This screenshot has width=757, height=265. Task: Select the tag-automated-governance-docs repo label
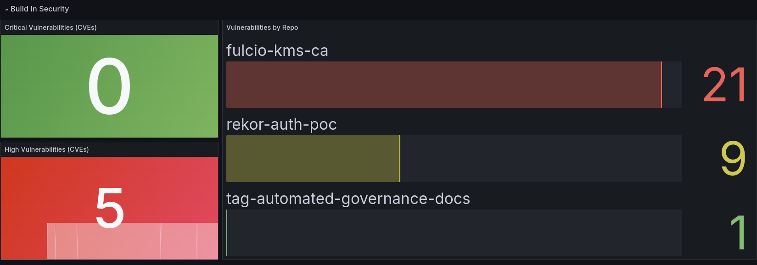click(348, 199)
